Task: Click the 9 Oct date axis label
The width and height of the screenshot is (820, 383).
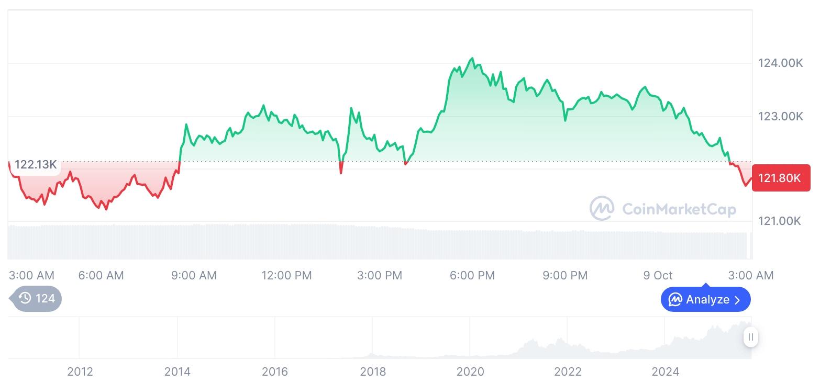Action: click(x=658, y=275)
